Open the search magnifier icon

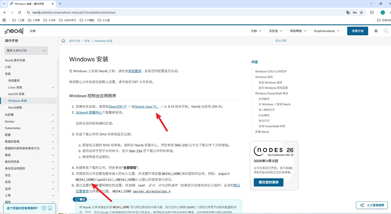click(386, 31)
